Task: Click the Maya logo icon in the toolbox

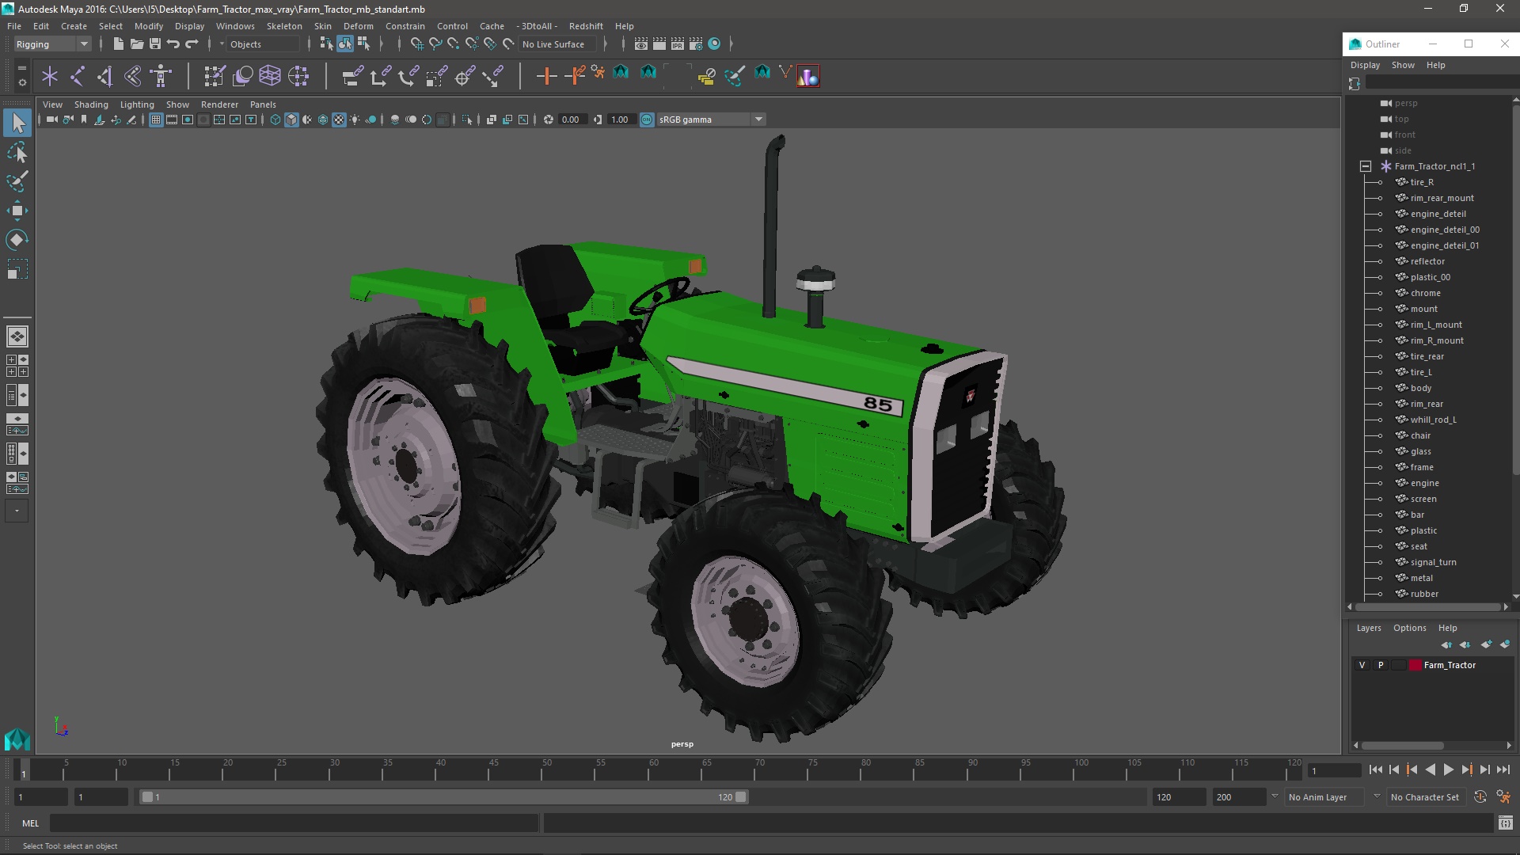Action: 17,739
